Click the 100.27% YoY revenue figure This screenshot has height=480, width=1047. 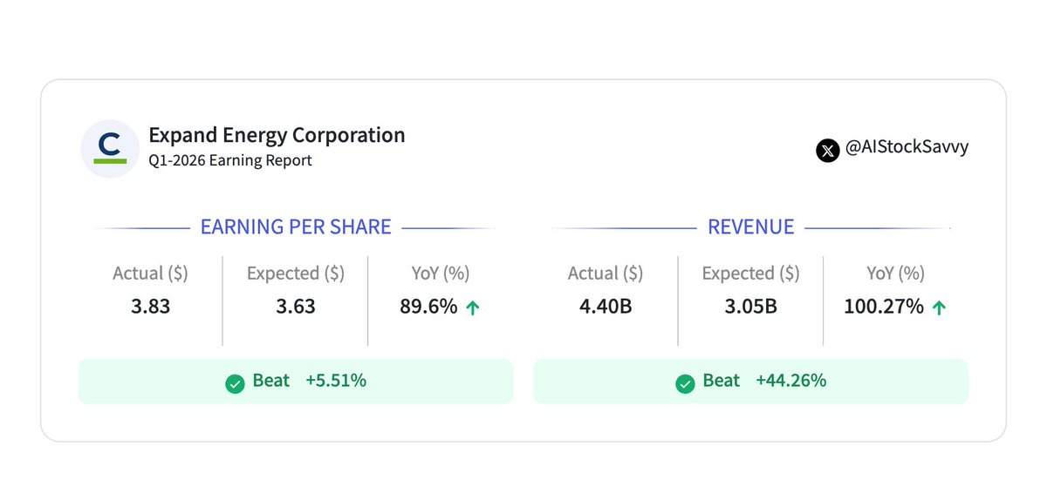point(883,307)
